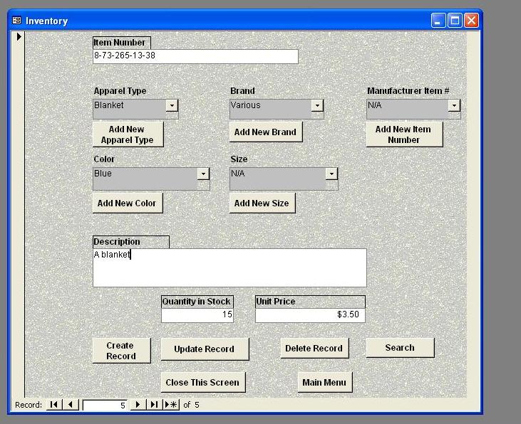Expand the Color combo box
Viewport: 521px width, 424px height.
click(203, 174)
